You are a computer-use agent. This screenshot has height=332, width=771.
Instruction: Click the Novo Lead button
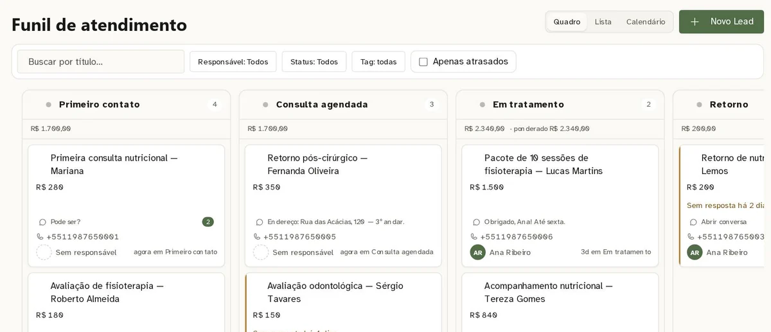tap(722, 22)
